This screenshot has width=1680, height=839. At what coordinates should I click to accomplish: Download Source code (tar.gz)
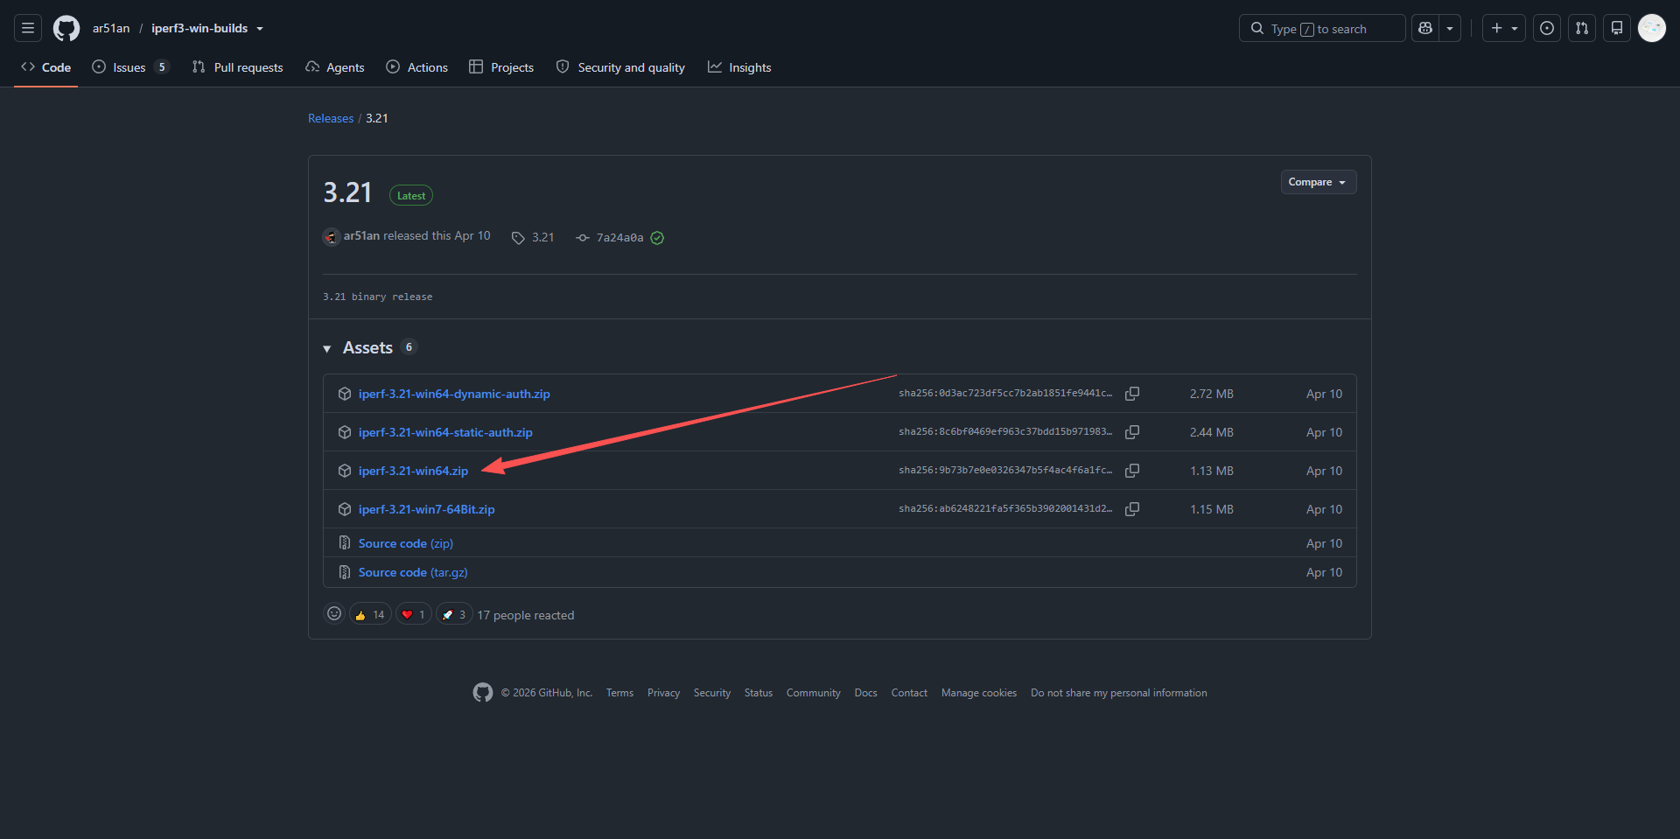click(x=413, y=572)
